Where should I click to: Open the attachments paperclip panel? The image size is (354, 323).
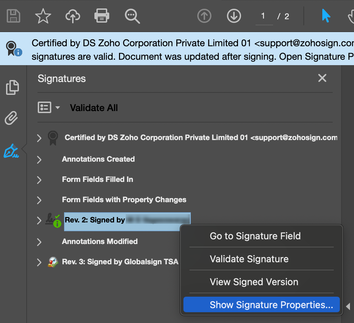click(11, 118)
